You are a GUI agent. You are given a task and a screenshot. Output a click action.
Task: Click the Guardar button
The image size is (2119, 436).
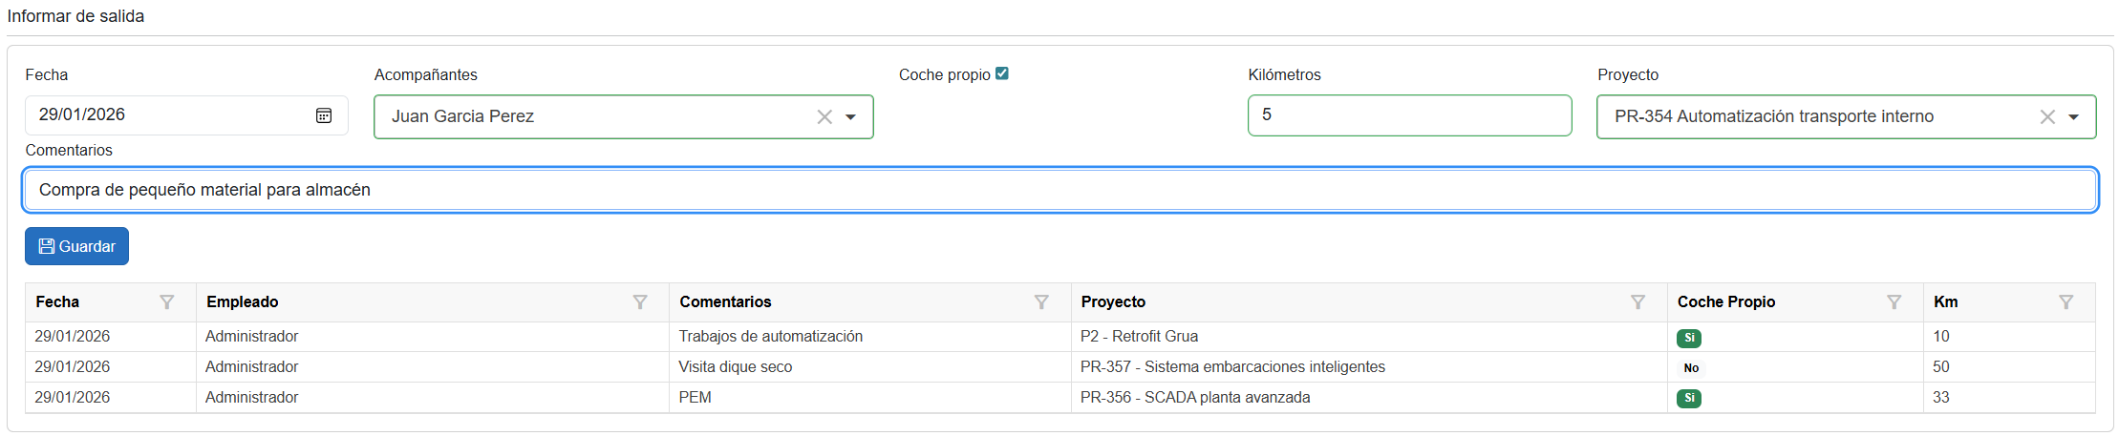coord(76,246)
